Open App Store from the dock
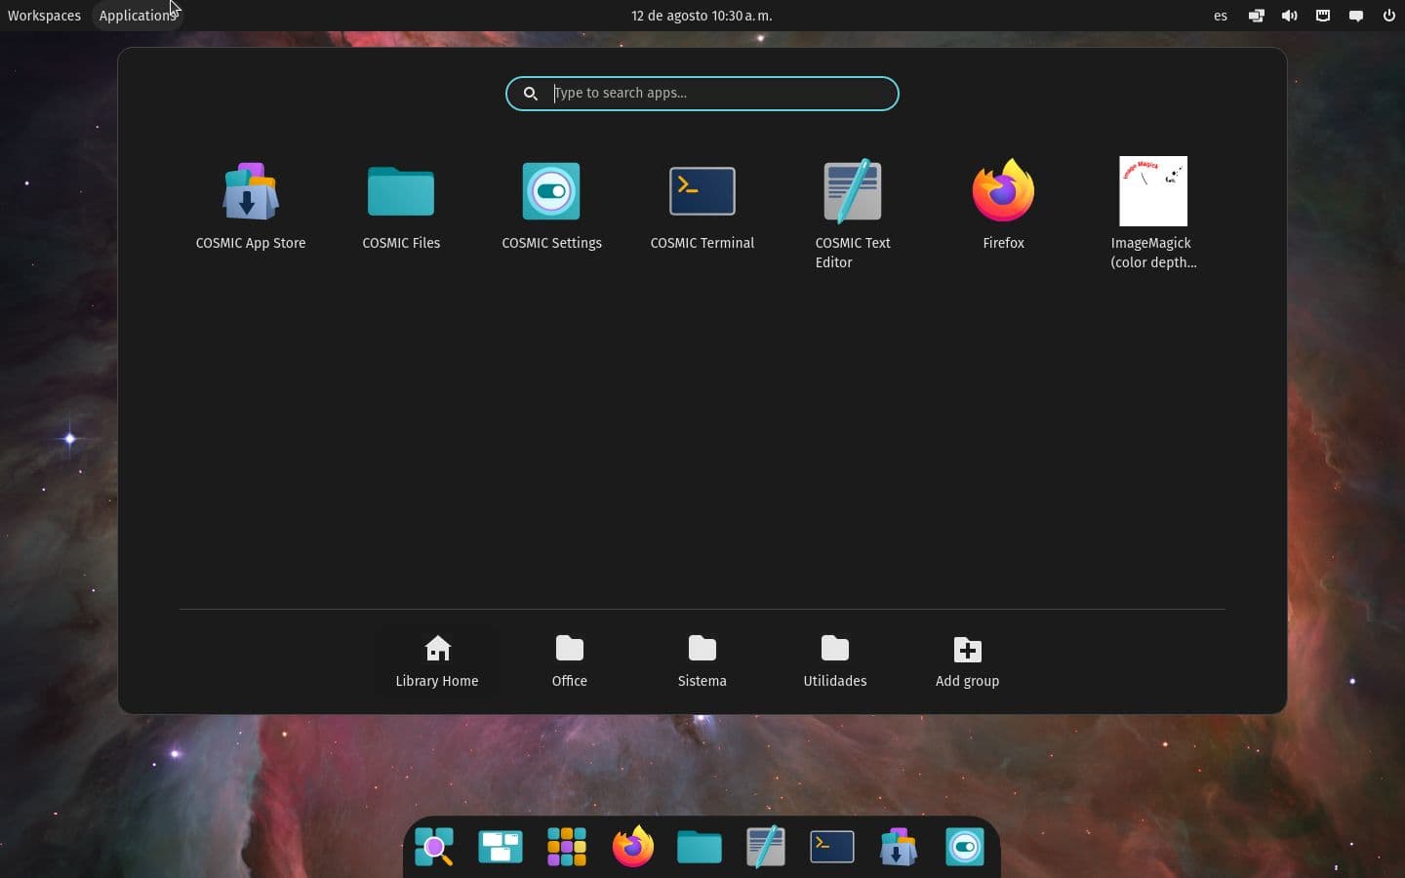This screenshot has width=1405, height=878. tap(899, 847)
